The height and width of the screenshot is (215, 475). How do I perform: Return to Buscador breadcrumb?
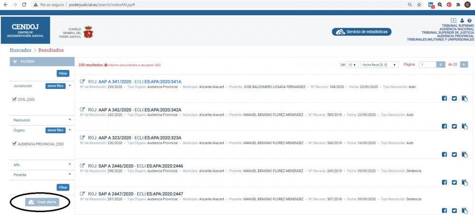[x=20, y=50]
